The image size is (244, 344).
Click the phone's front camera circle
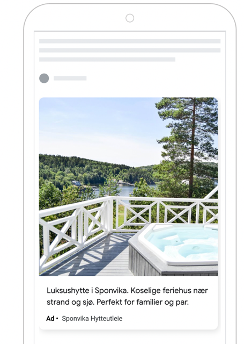pos(130,18)
